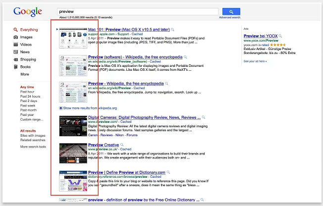Screen dimensions: 323x206
Task: Filter results to Past month
Action: pos(28,110)
